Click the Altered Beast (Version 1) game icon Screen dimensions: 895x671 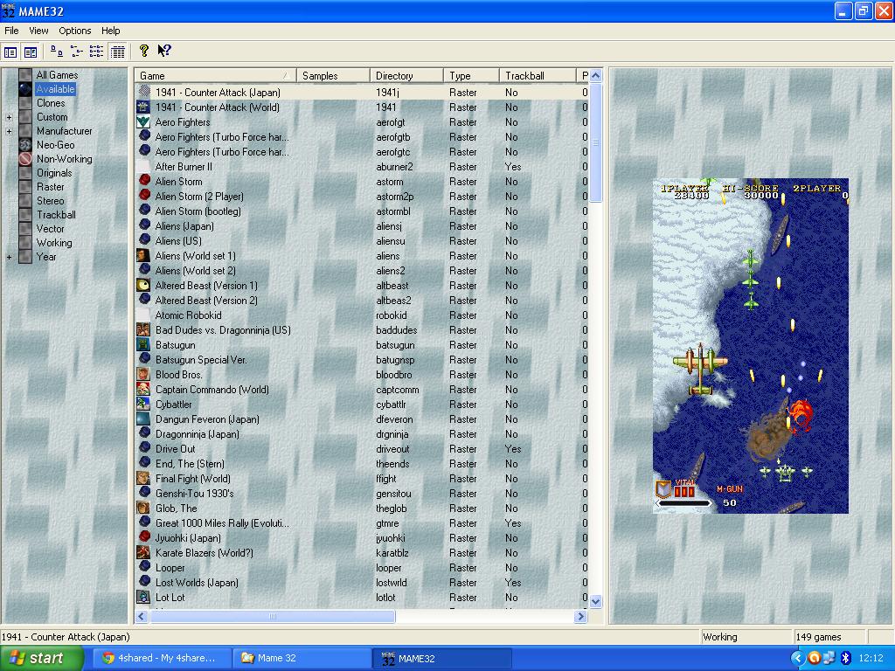tap(143, 286)
